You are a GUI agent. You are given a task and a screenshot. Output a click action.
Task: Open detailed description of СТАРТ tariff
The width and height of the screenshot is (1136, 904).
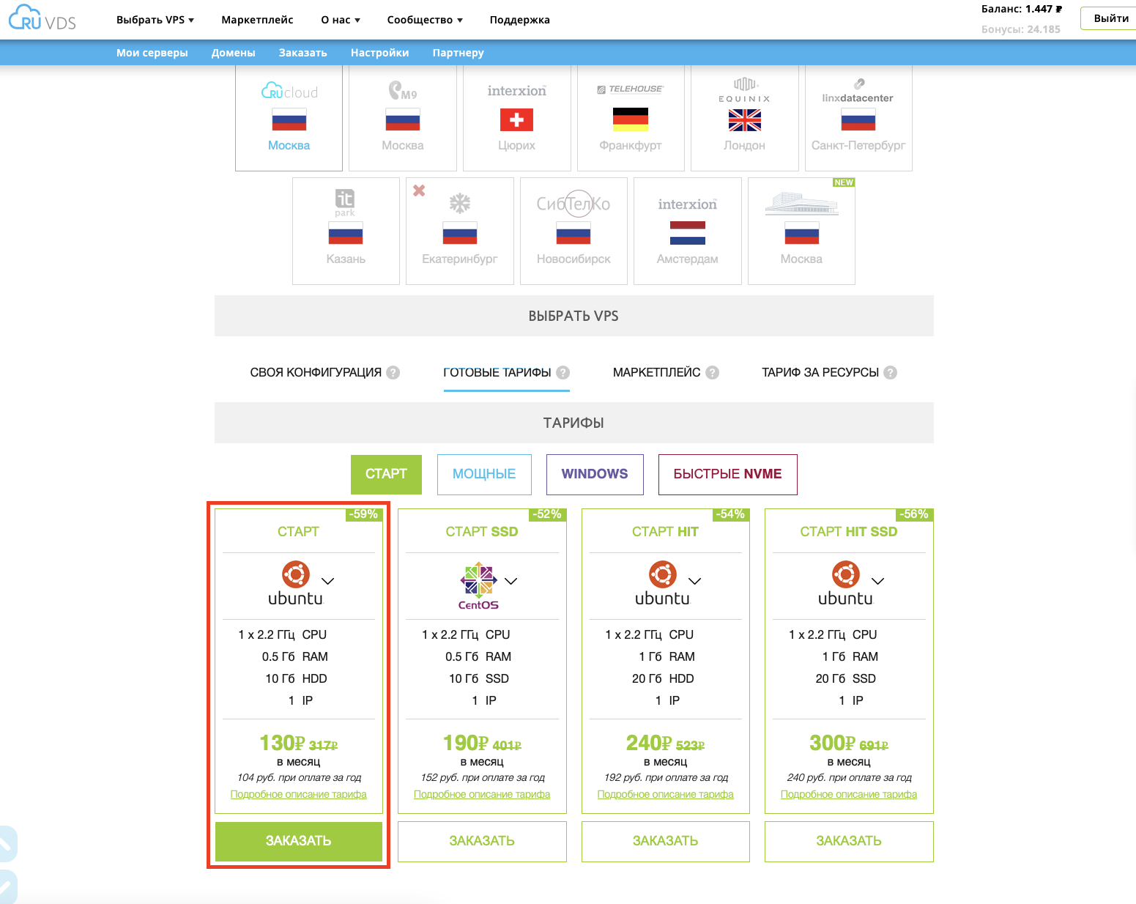[x=299, y=794]
